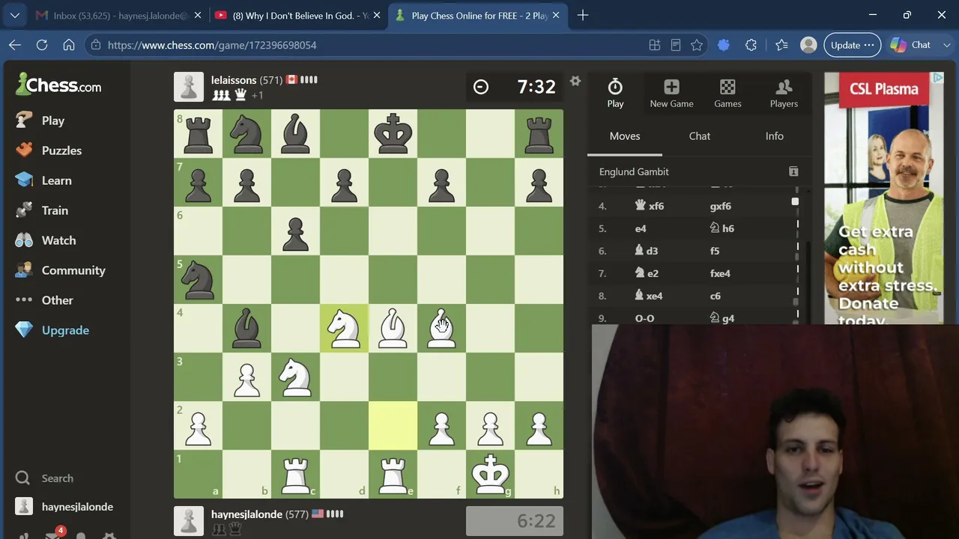
Task: Click the black knight on a5
Action: (198, 280)
